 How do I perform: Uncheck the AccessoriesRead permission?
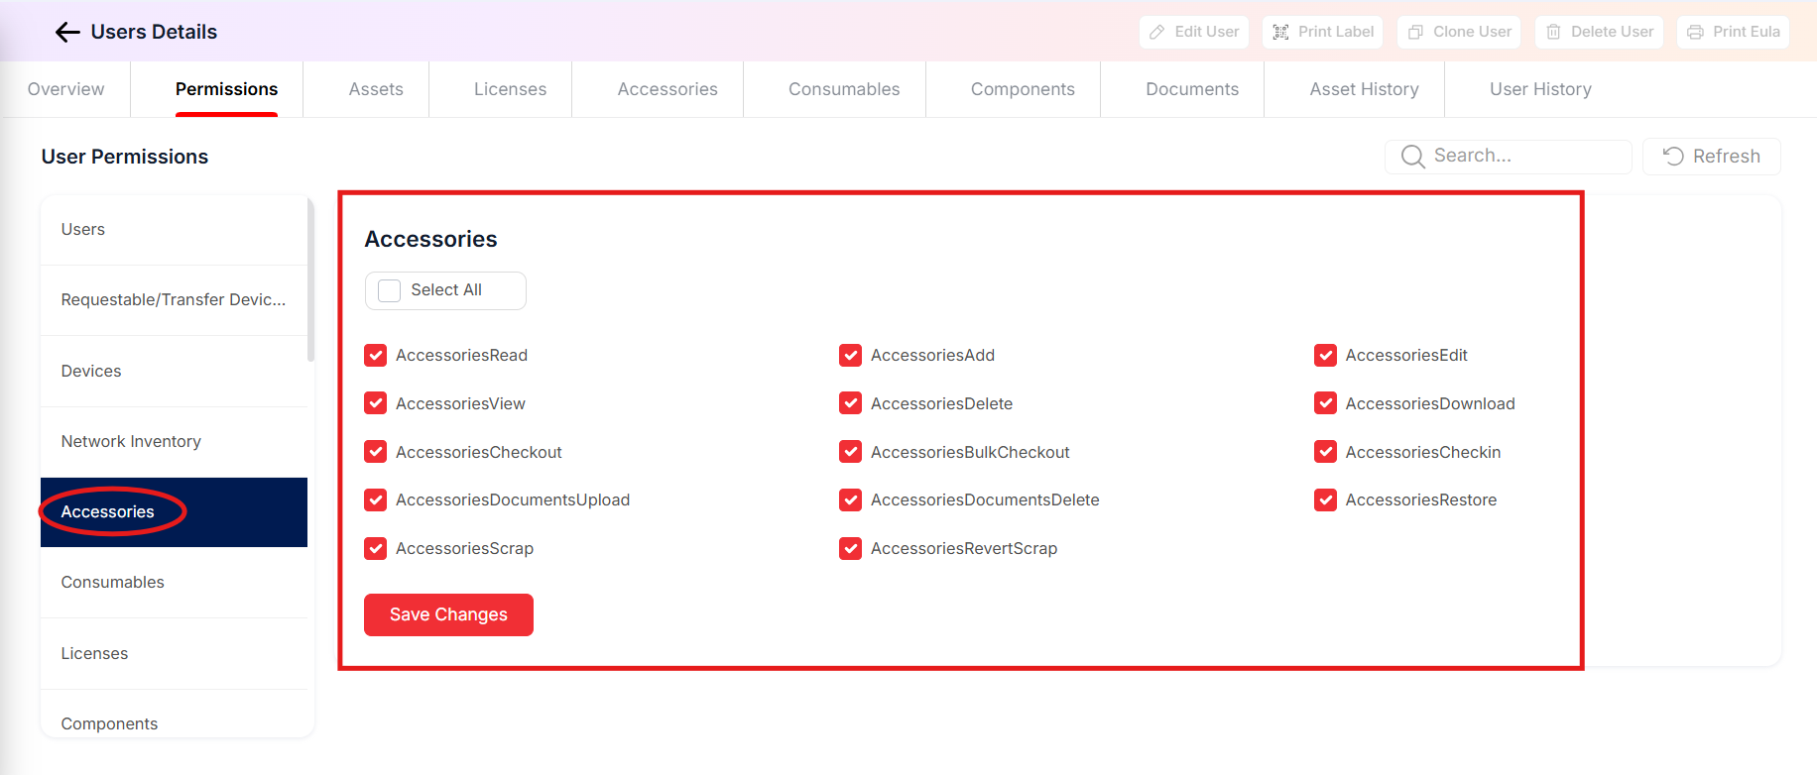click(x=376, y=355)
